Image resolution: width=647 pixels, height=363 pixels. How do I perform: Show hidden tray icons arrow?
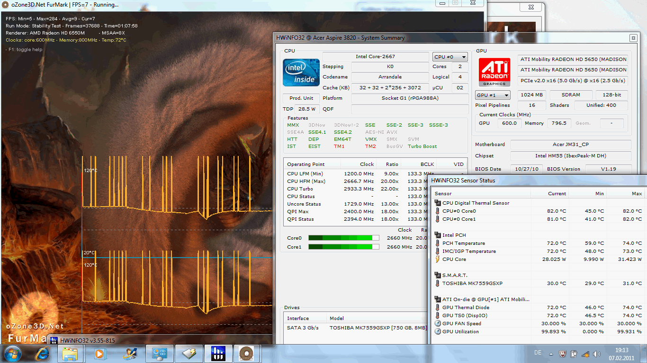tap(551, 354)
